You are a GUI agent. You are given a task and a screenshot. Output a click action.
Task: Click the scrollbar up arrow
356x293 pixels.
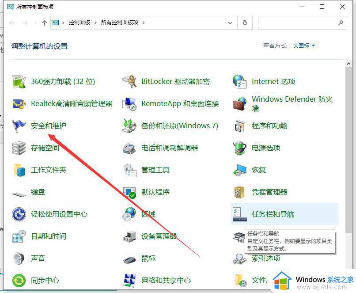(348, 64)
